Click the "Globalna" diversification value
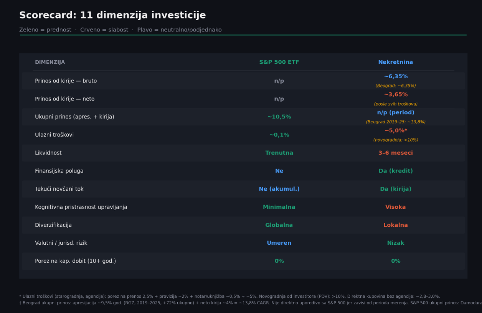The height and width of the screenshot is (313, 482). pyautogui.click(x=279, y=225)
